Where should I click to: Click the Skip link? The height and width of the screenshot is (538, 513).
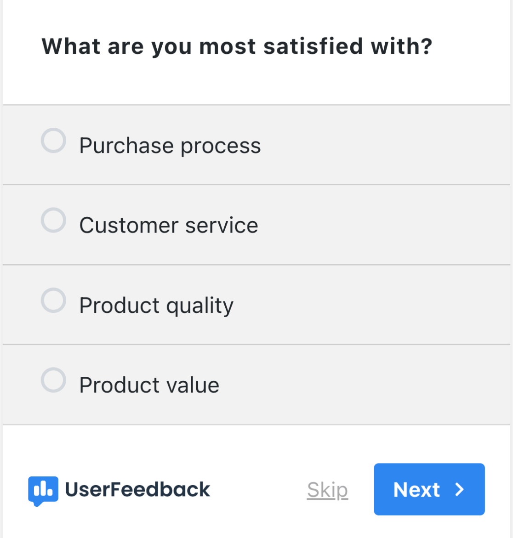point(327,490)
